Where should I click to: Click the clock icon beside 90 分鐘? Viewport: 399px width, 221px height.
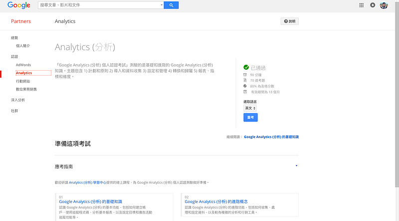(245, 75)
